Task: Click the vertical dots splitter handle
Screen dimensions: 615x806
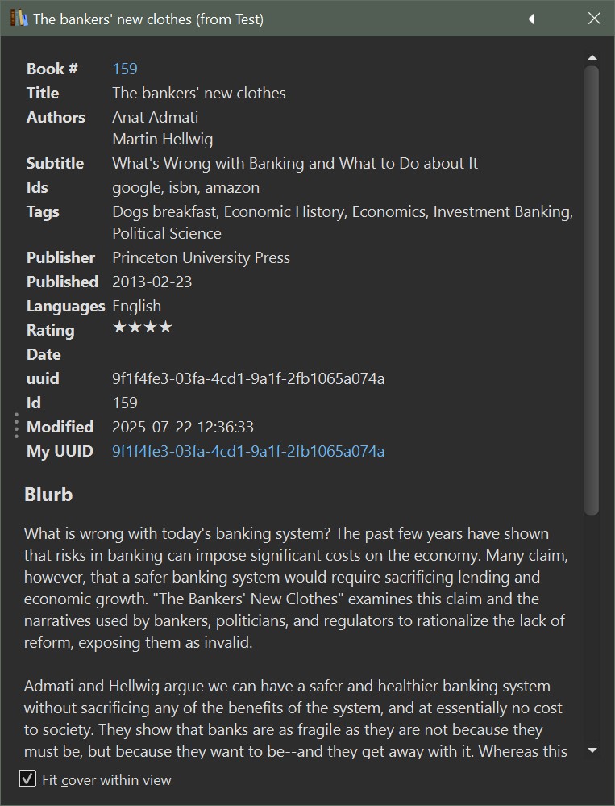Action: point(16,425)
